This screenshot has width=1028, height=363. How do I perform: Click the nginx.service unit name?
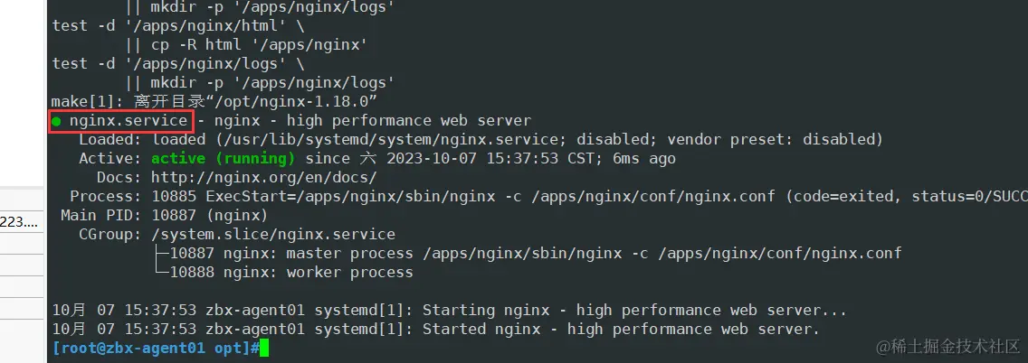[x=128, y=121]
